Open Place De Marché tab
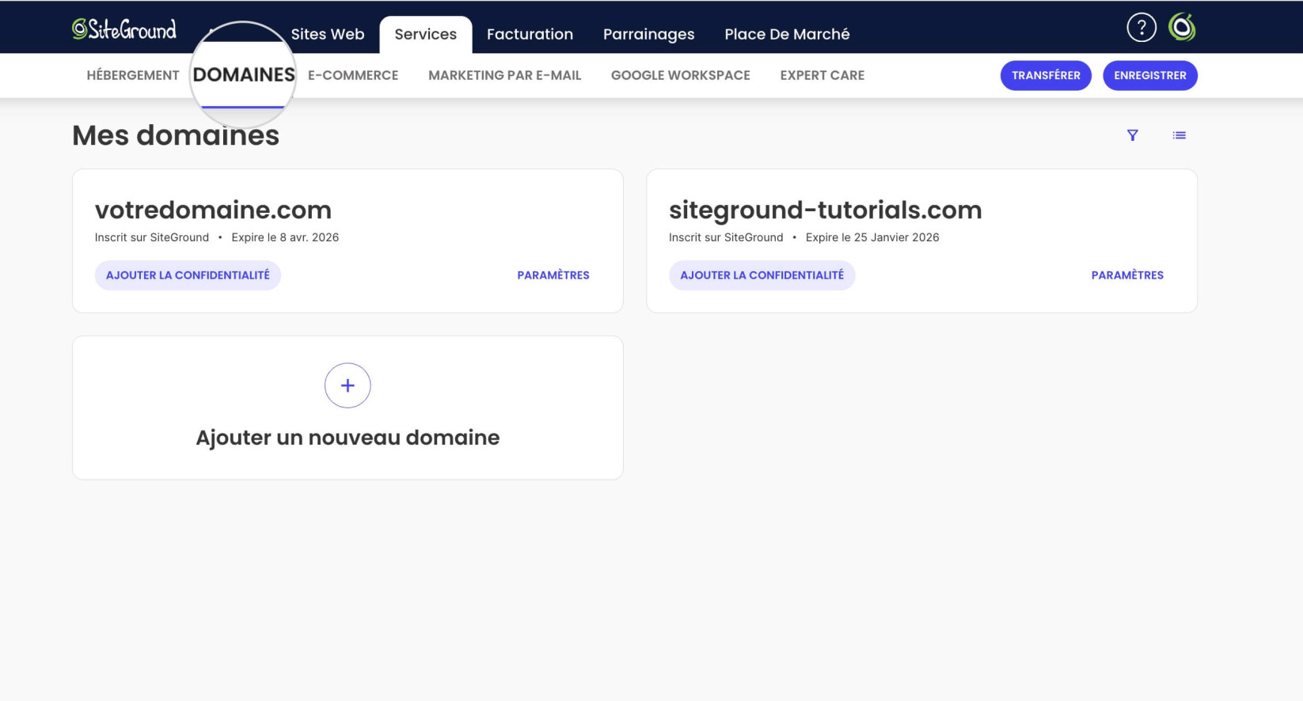 tap(787, 34)
